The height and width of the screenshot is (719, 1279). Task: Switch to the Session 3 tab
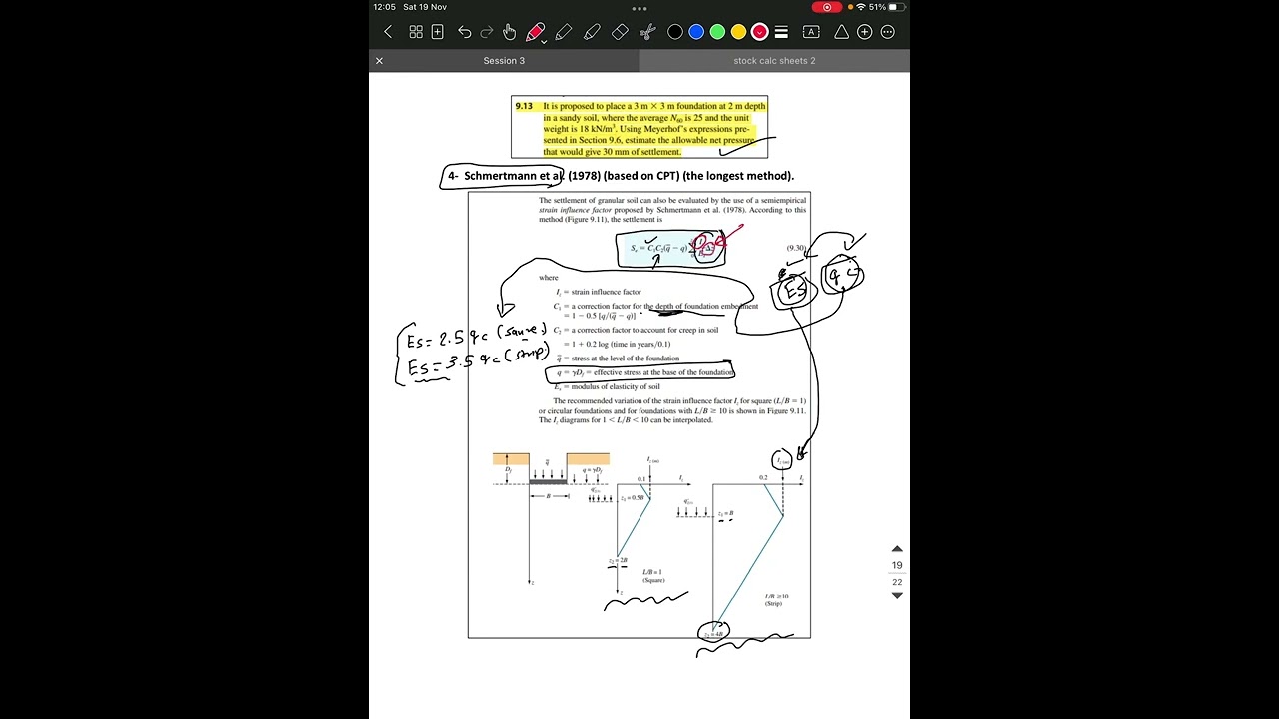pyautogui.click(x=504, y=61)
